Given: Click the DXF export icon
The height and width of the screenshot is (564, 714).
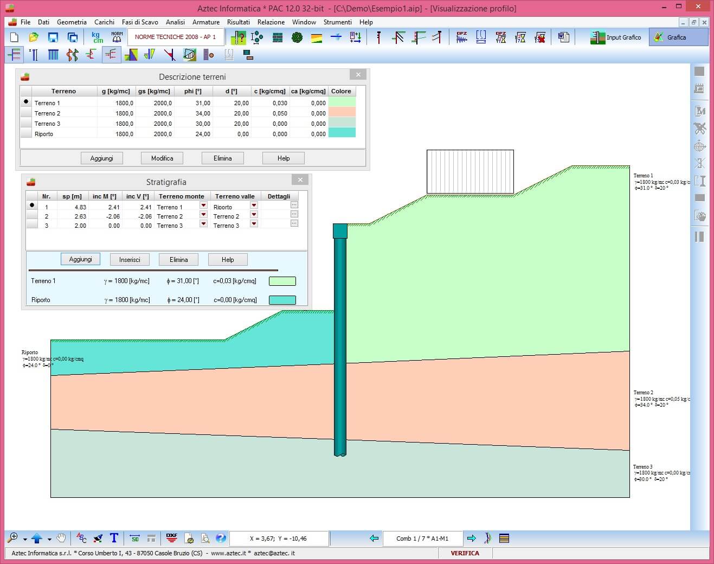Looking at the screenshot, I should (172, 538).
